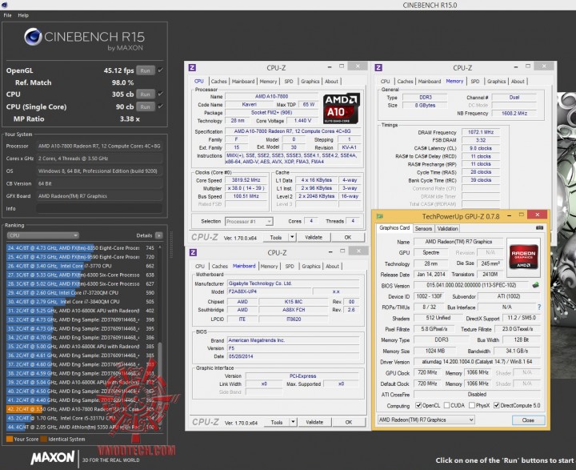
Task: Minimize the GPU-Z window
Action: tap(510, 215)
